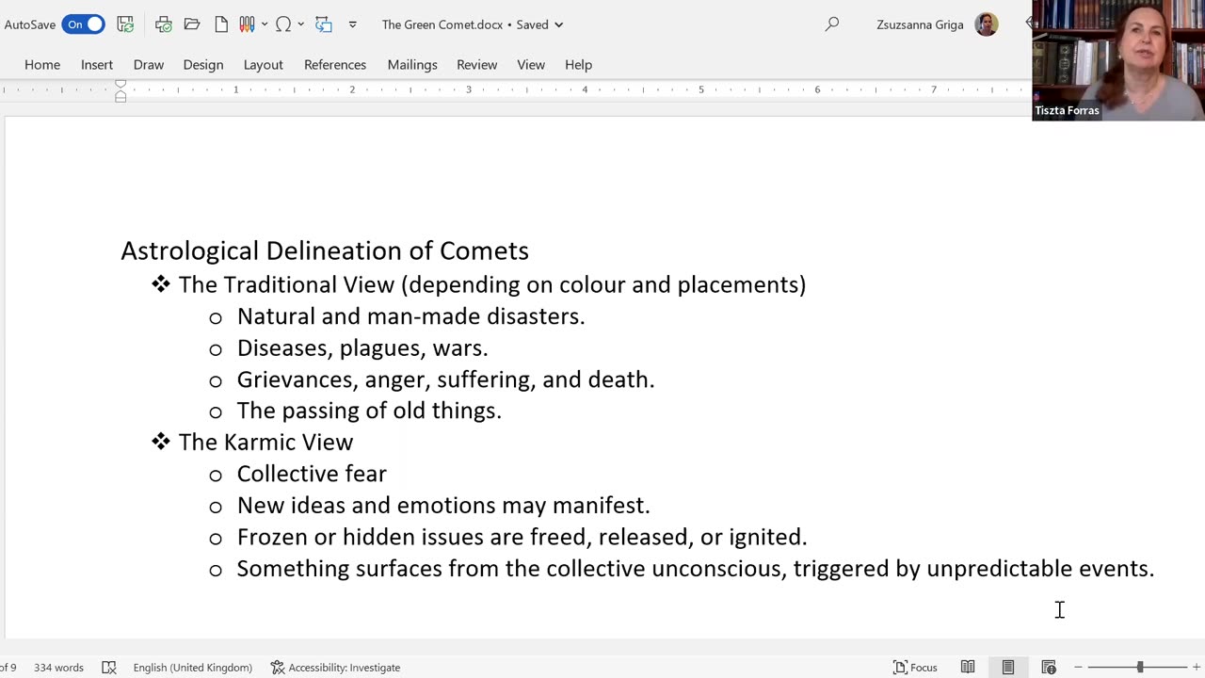The height and width of the screenshot is (678, 1205).
Task: Expand the symbol dropdown arrow
Action: 301,24
